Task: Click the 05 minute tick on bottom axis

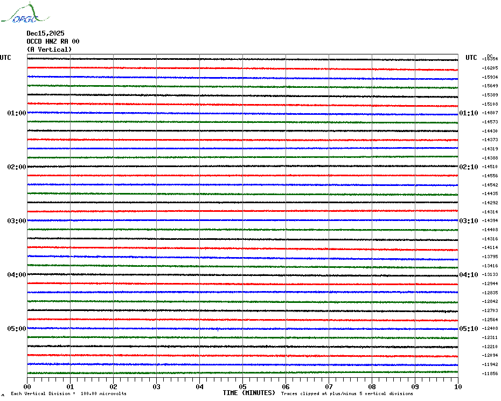Action: pos(242,386)
